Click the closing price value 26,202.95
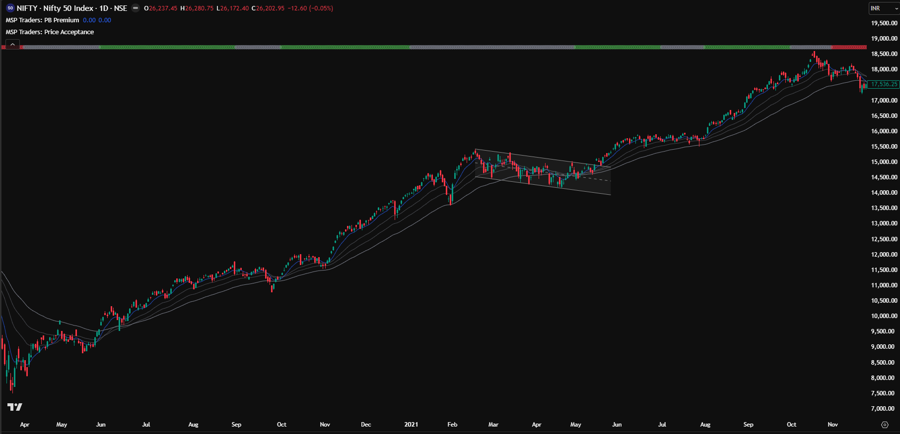The height and width of the screenshot is (434, 900). [270, 8]
